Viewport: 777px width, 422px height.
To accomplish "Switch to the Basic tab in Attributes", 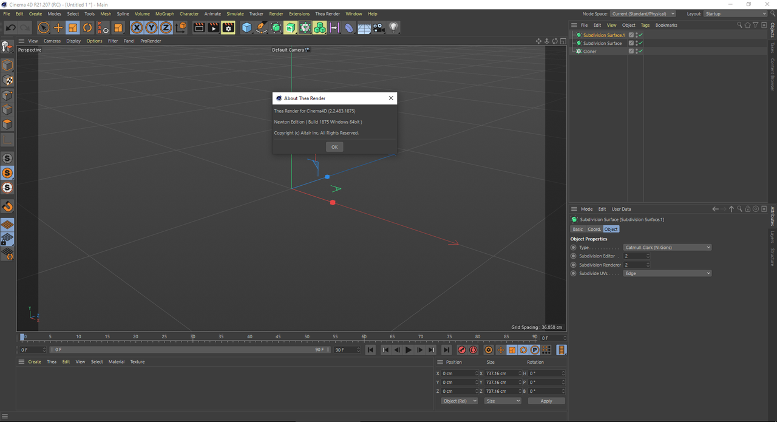I will pos(578,229).
